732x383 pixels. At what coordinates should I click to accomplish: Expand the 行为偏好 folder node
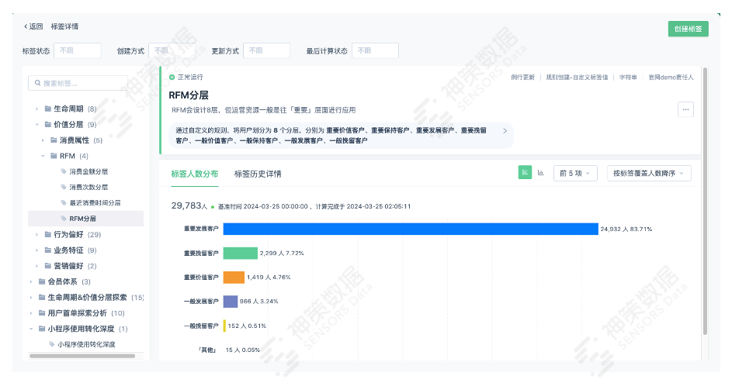(37, 235)
